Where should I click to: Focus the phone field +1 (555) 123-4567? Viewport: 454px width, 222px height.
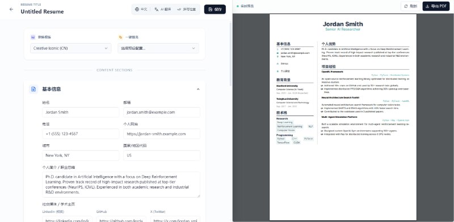pos(81,134)
